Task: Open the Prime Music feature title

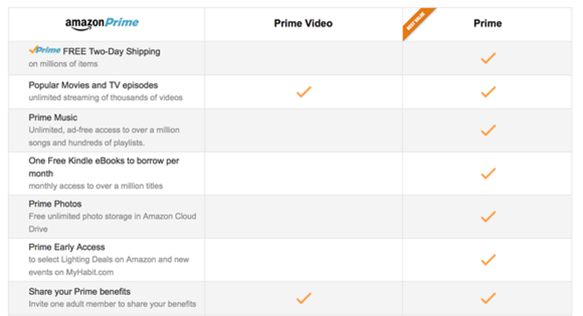Action: coord(53,117)
